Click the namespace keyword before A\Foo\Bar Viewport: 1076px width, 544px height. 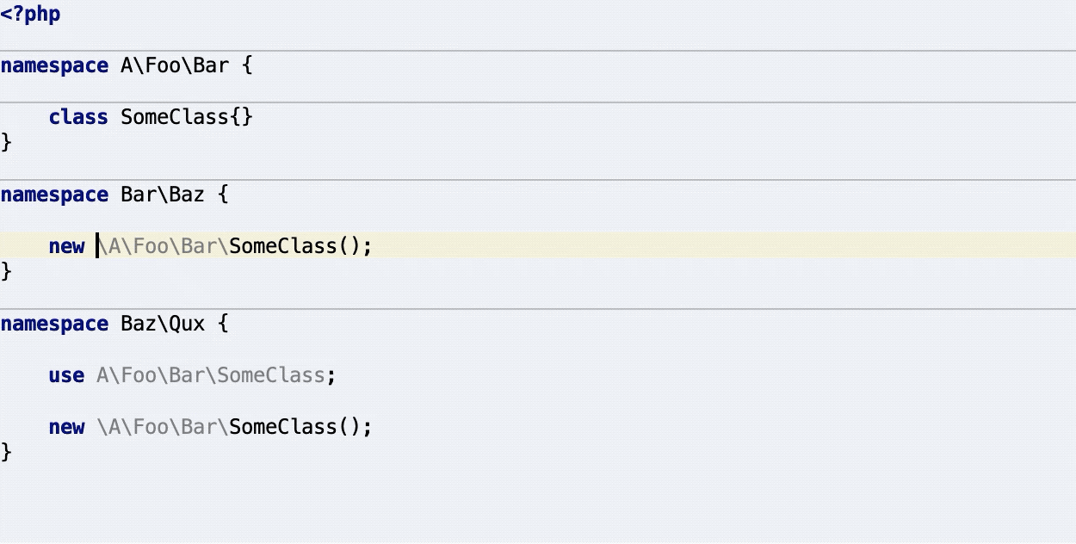tap(54, 66)
